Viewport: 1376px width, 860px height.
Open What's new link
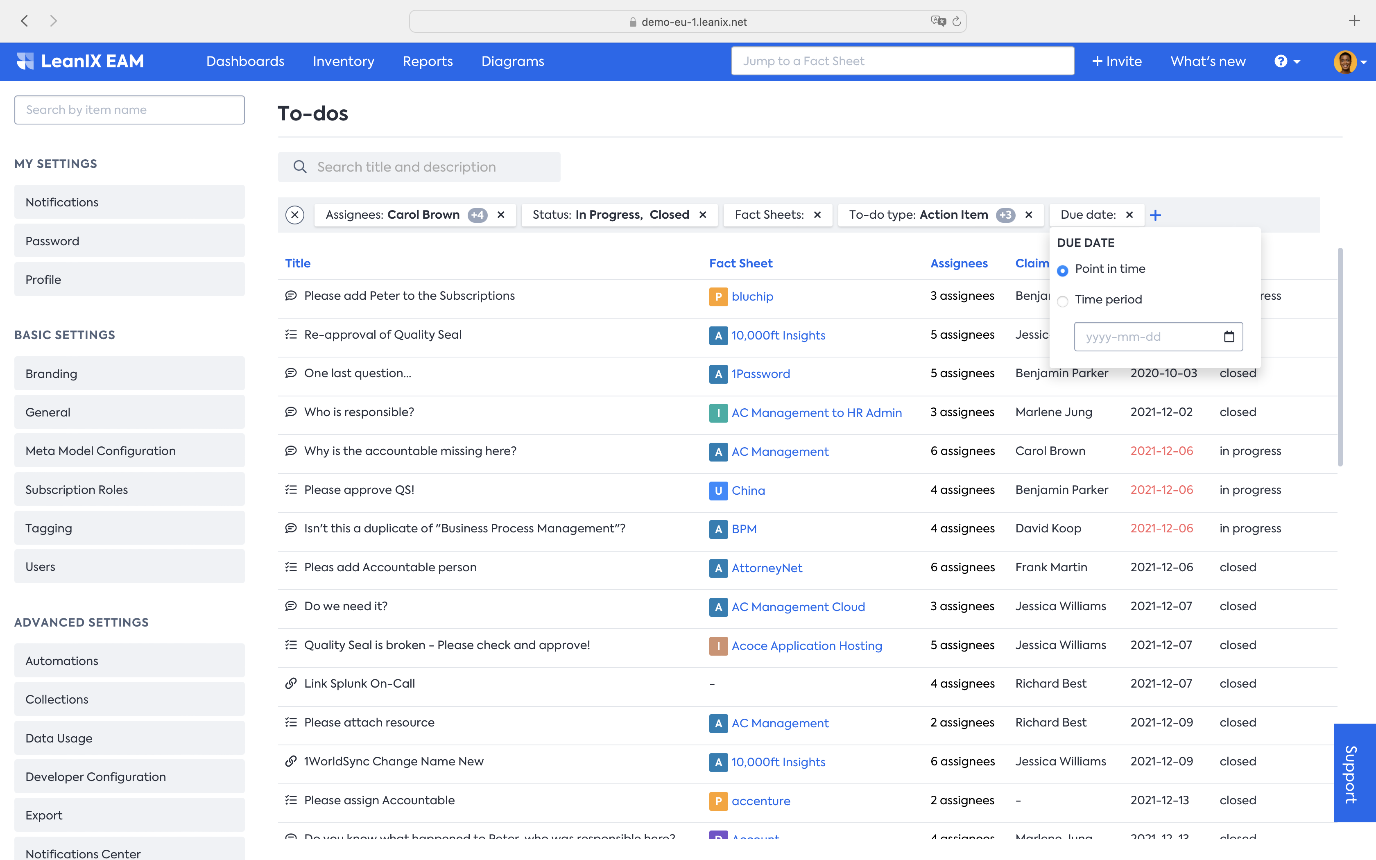(x=1208, y=61)
